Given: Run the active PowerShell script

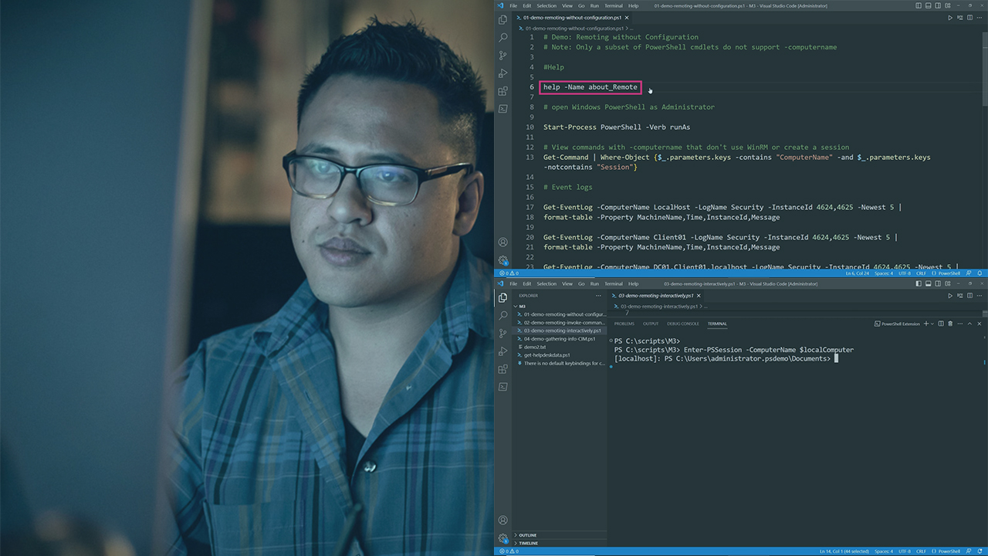Looking at the screenshot, I should (950, 295).
